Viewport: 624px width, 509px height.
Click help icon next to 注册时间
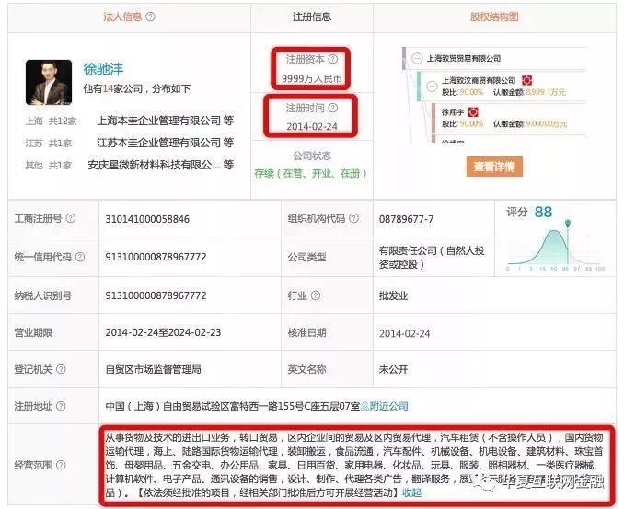[332, 108]
